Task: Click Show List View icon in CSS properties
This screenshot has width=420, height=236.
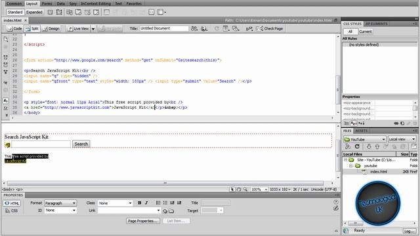Action: [354, 123]
